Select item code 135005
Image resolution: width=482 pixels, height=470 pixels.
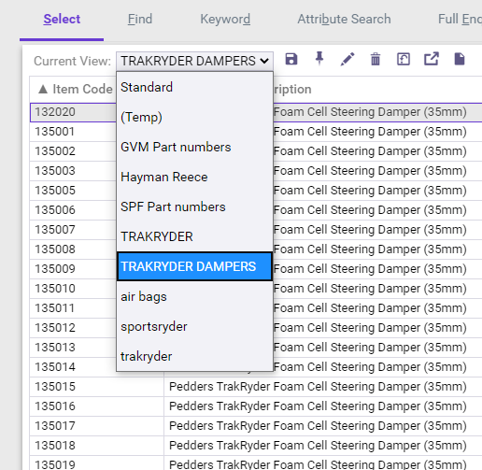click(x=55, y=191)
